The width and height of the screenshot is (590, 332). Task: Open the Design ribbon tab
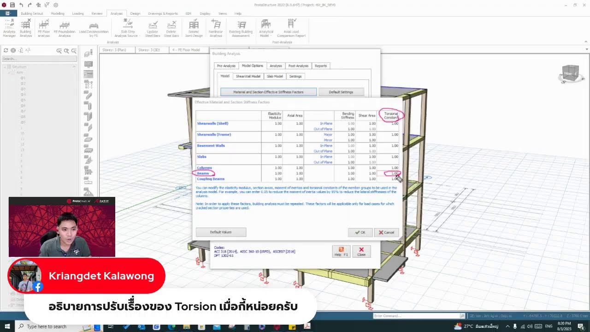(x=135, y=13)
